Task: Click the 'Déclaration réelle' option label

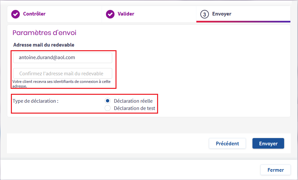Action: click(133, 101)
